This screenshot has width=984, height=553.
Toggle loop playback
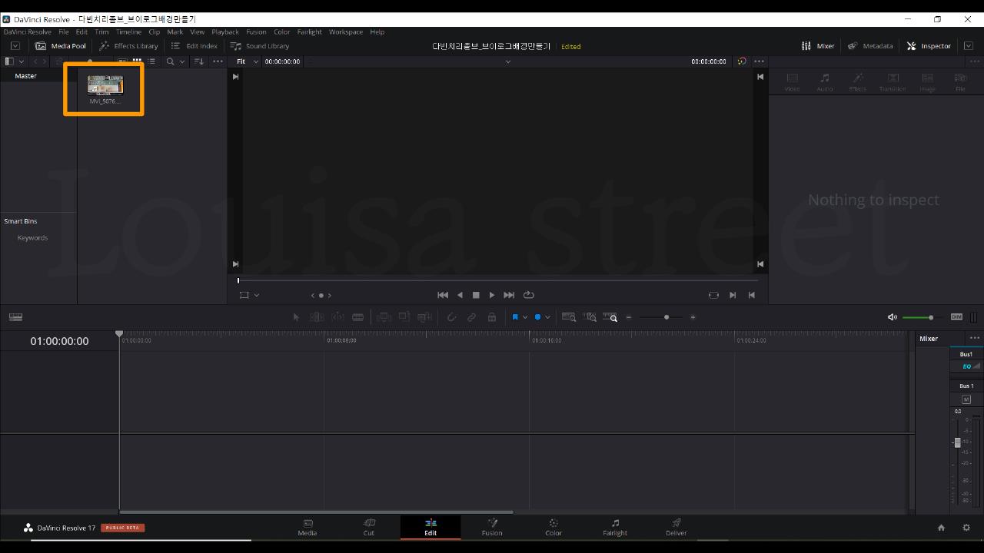point(529,295)
